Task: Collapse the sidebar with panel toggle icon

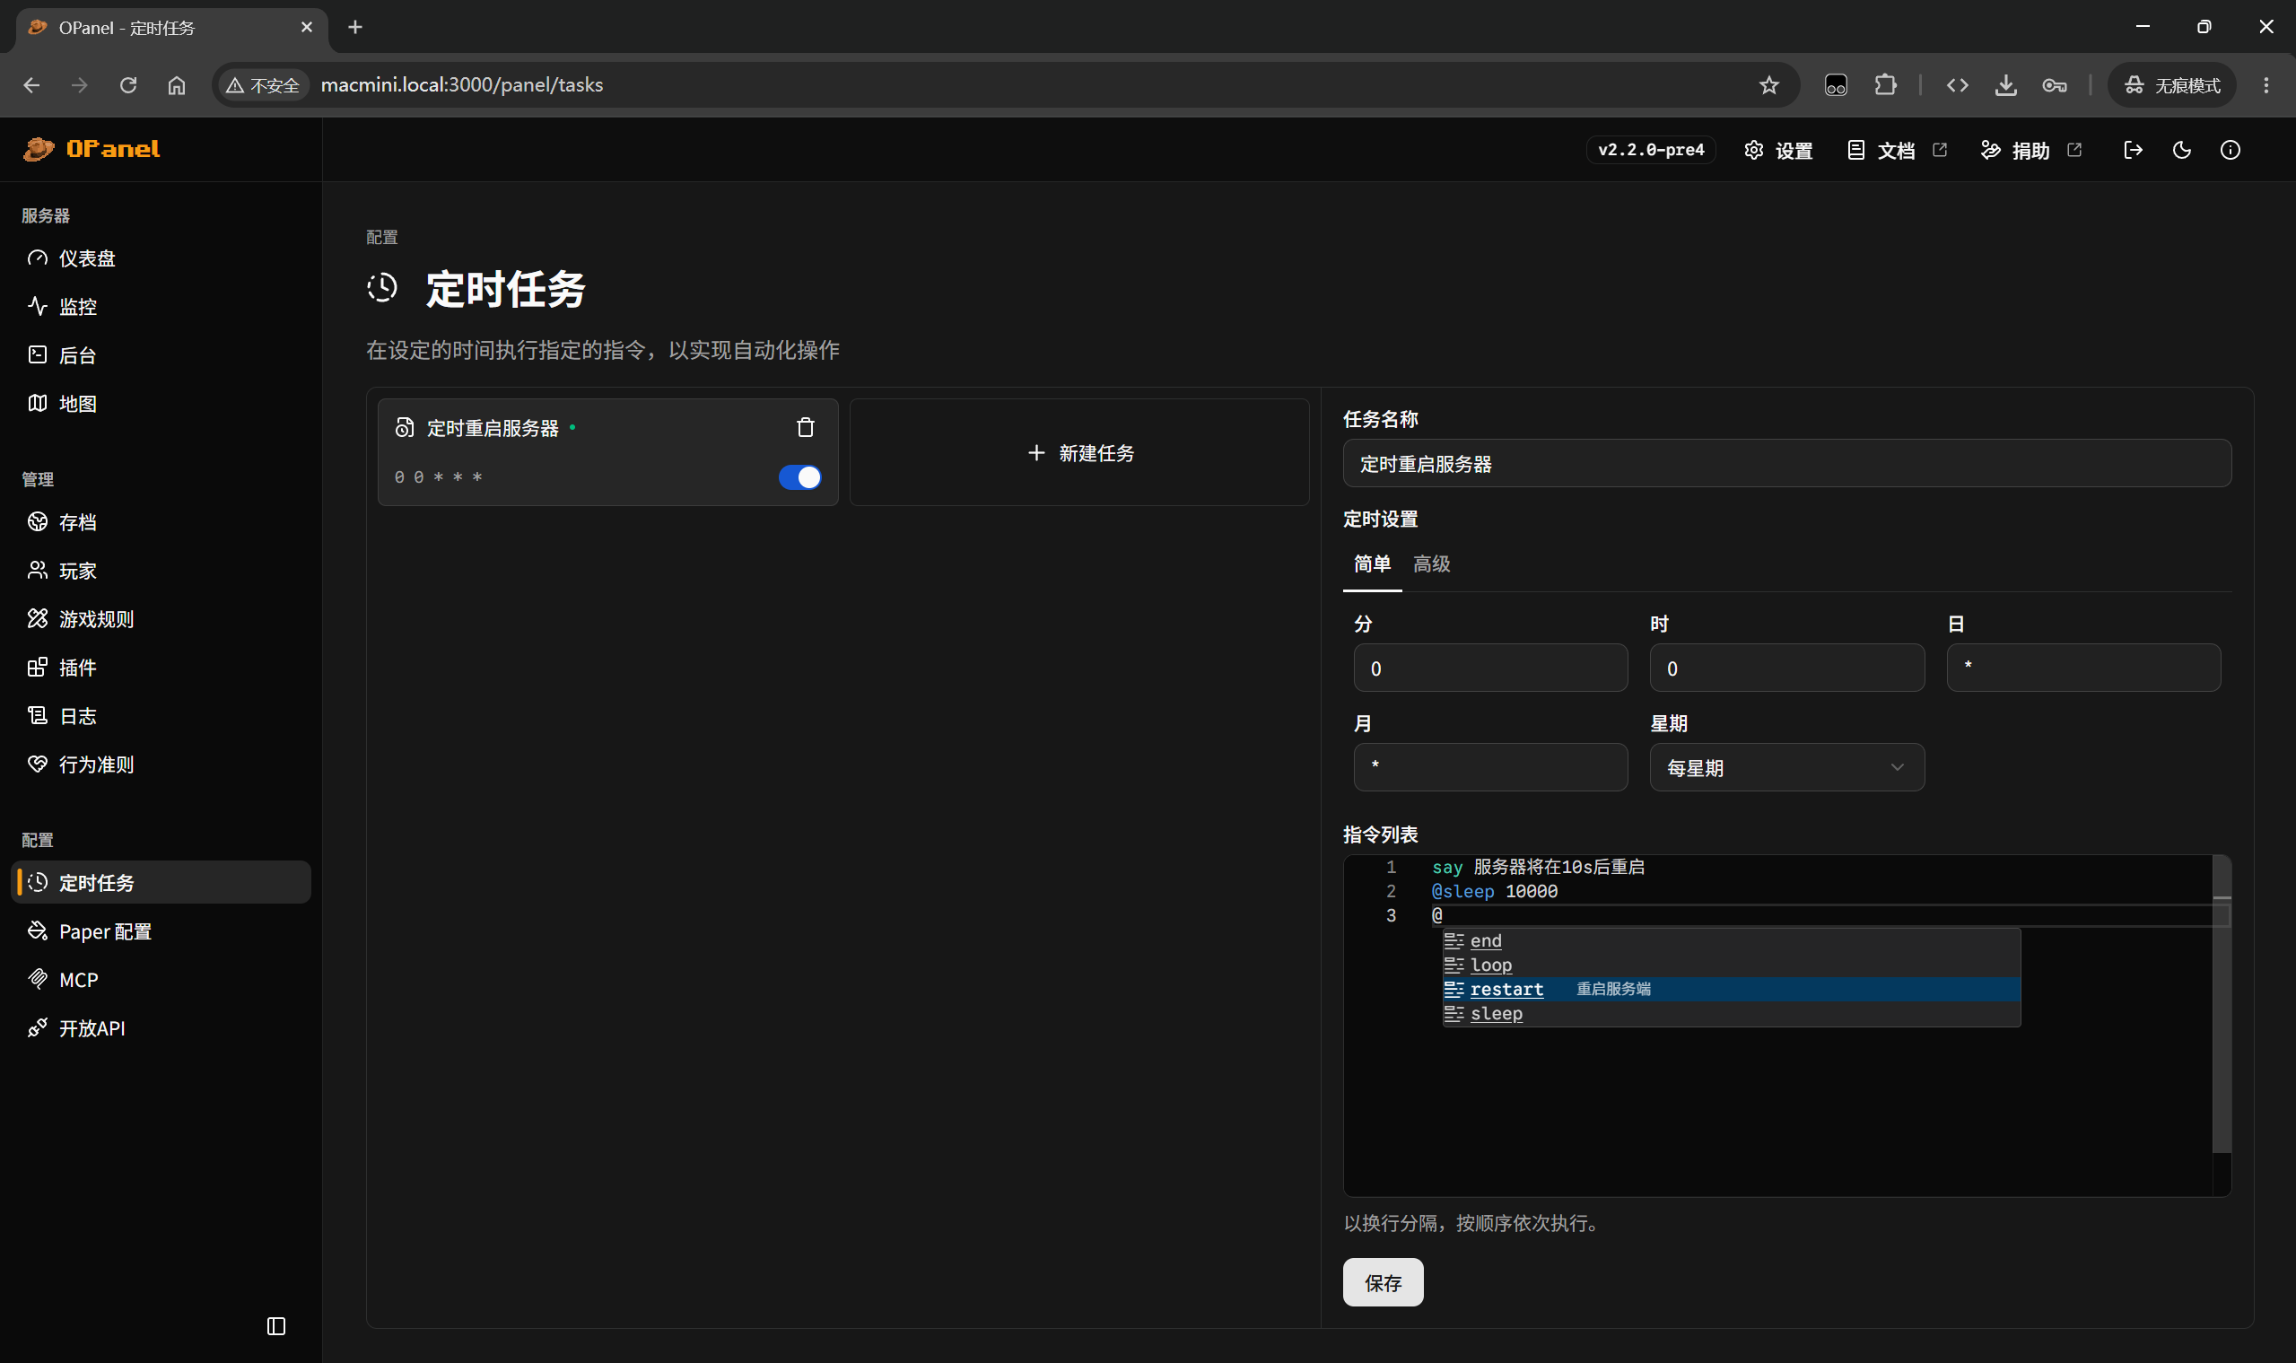Action: click(x=275, y=1325)
